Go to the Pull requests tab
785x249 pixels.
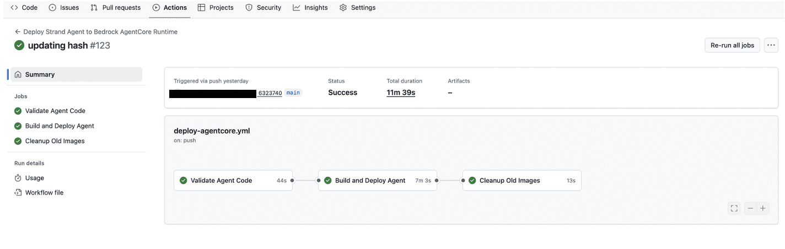point(116,8)
